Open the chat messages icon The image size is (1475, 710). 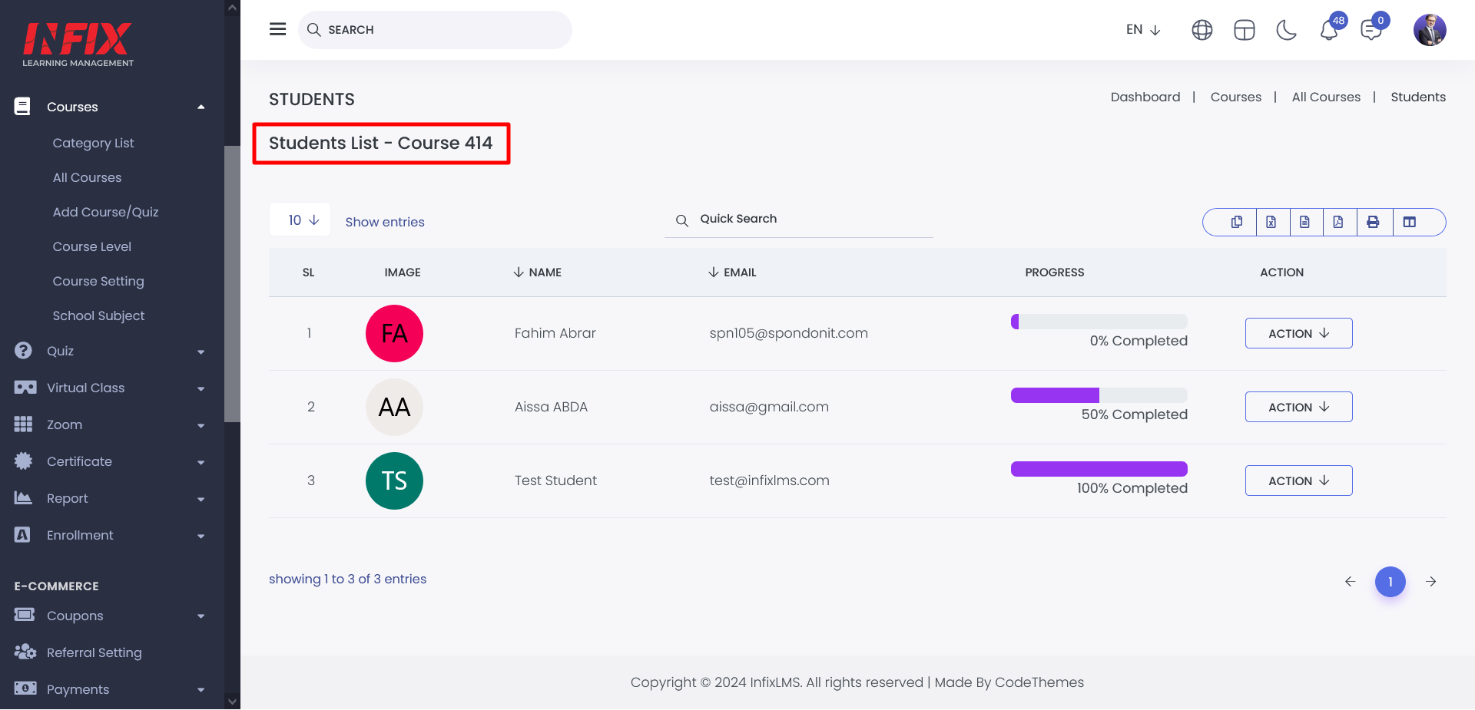tap(1371, 31)
